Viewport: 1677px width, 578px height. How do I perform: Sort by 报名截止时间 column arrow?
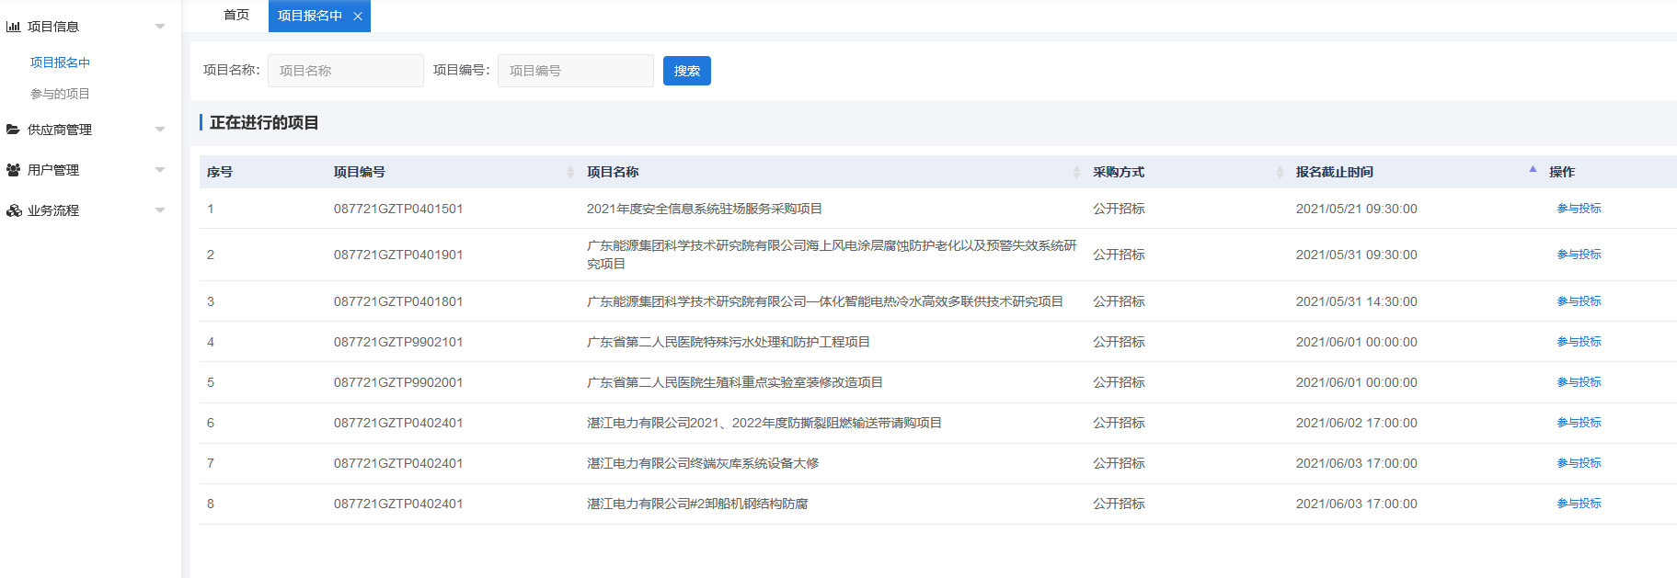click(1533, 170)
